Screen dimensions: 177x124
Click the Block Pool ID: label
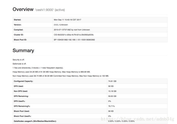coord(20,40)
